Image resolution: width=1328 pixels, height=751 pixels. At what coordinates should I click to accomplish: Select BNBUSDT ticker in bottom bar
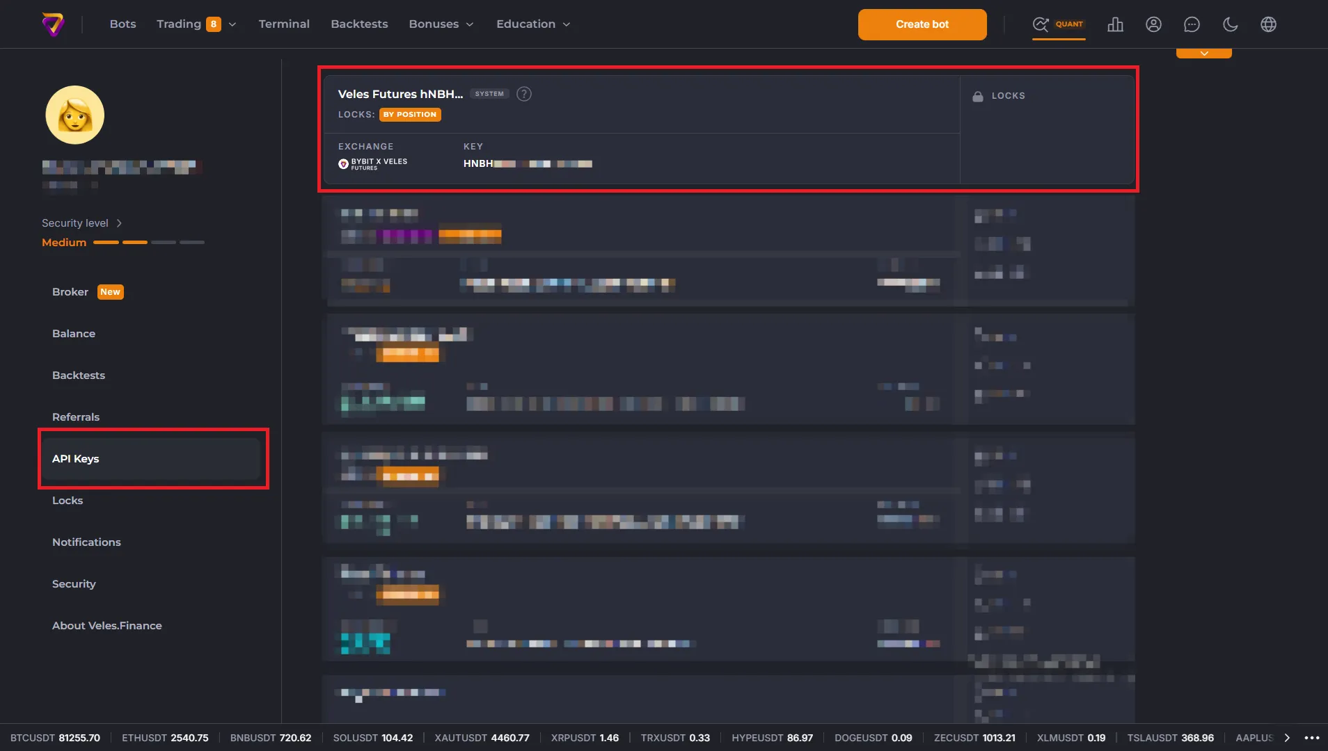[x=271, y=738]
